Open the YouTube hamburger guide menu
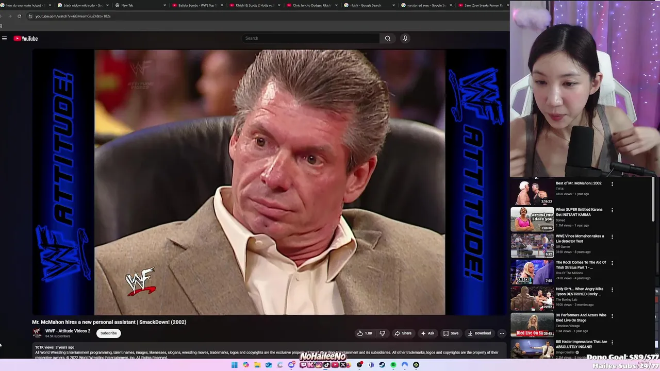The width and height of the screenshot is (660, 371). pyautogui.click(x=4, y=38)
